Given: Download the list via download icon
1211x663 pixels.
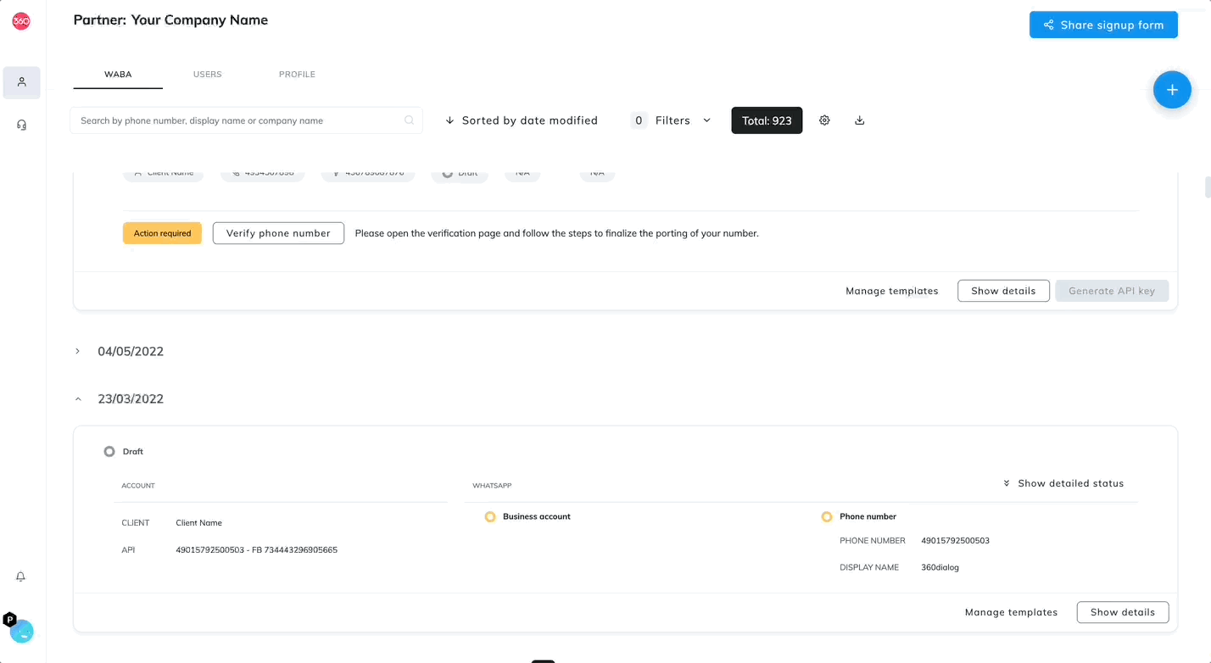Looking at the screenshot, I should (859, 120).
